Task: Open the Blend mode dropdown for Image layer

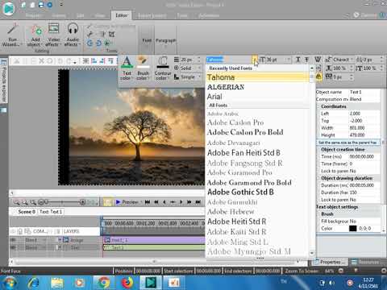Action: coord(44,240)
